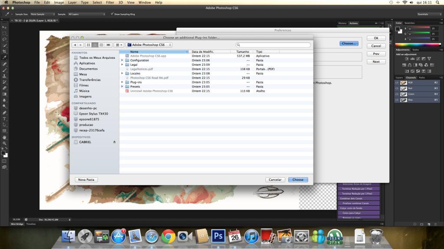The width and height of the screenshot is (444, 249).
Task: Open the Essentials workspace dropdown
Action: point(429,14)
